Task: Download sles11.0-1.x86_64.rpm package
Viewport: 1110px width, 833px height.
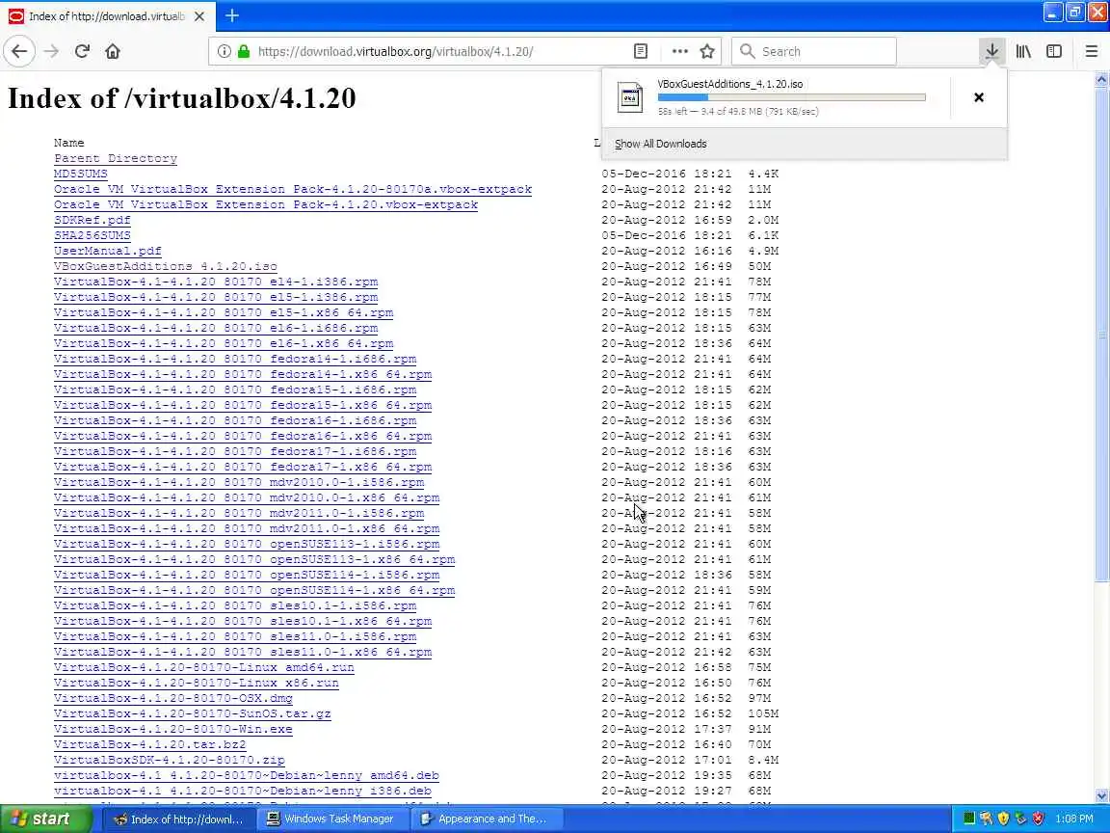Action: coord(243,652)
